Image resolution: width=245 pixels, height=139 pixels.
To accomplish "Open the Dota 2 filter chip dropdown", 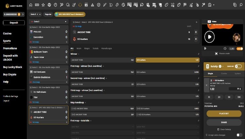I will coord(35,14).
